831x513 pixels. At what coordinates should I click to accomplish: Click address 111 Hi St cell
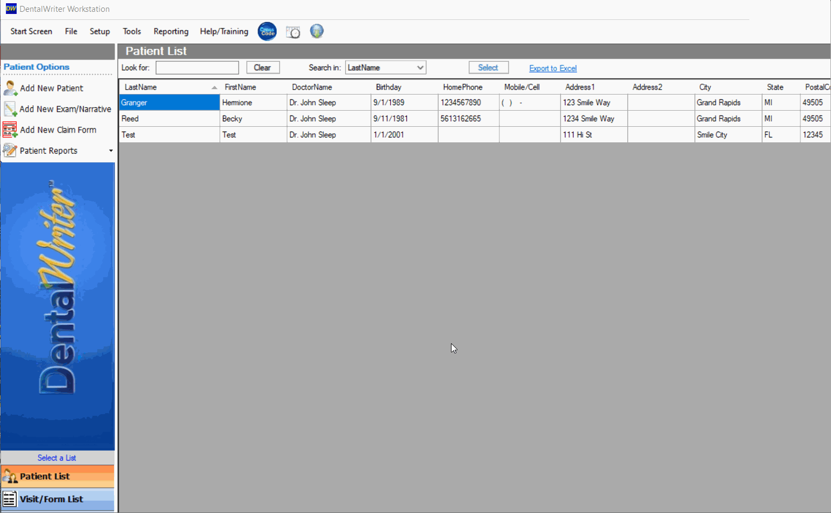pyautogui.click(x=594, y=135)
